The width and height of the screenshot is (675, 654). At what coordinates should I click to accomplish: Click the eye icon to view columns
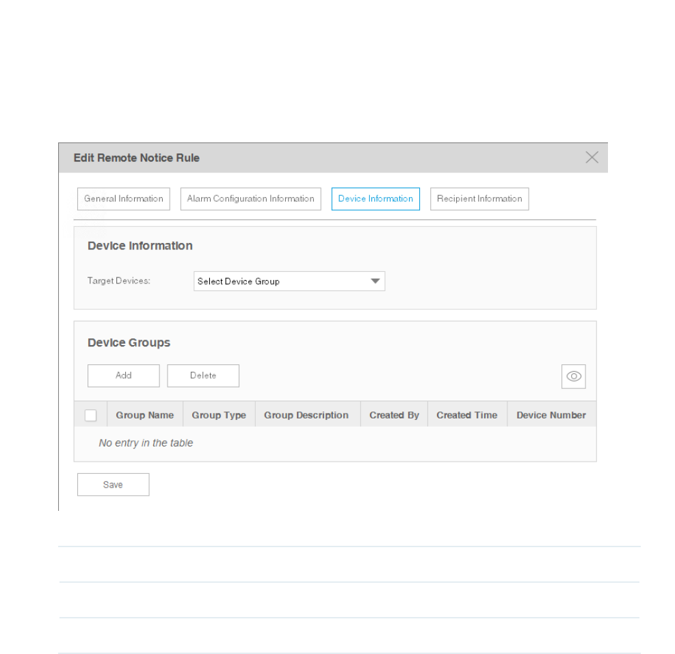[x=574, y=376]
